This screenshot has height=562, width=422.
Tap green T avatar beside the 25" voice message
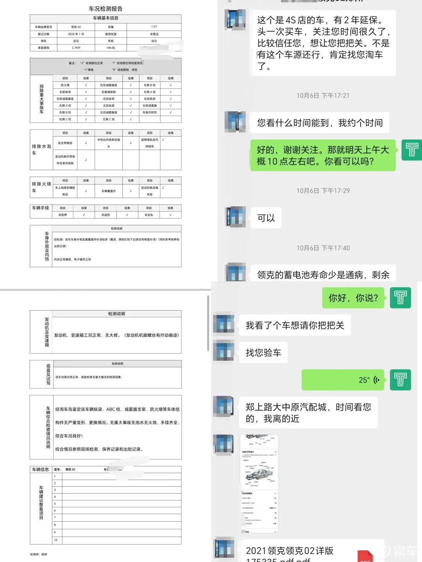[401, 380]
